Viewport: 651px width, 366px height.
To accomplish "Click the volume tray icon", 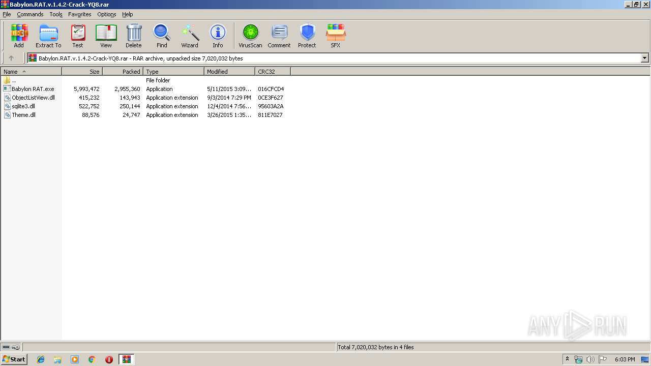I will click(x=590, y=359).
